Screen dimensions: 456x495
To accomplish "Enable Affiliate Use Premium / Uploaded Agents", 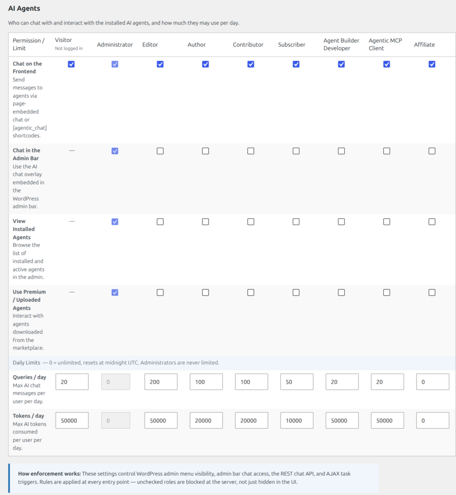I will [432, 292].
